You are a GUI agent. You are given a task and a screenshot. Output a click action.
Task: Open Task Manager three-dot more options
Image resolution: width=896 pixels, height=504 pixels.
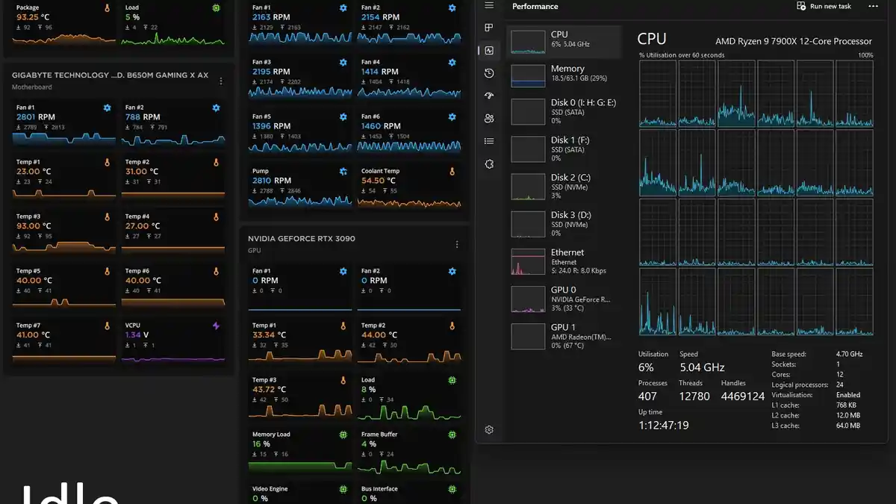pyautogui.click(x=873, y=7)
